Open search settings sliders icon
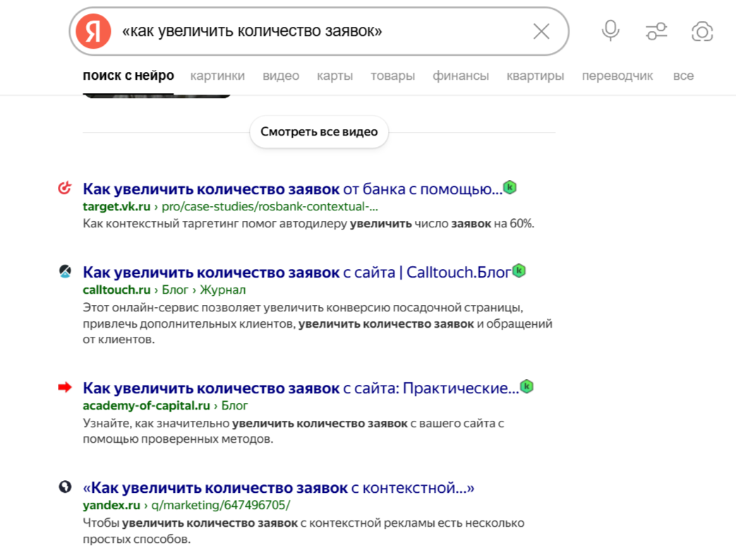 pos(656,32)
